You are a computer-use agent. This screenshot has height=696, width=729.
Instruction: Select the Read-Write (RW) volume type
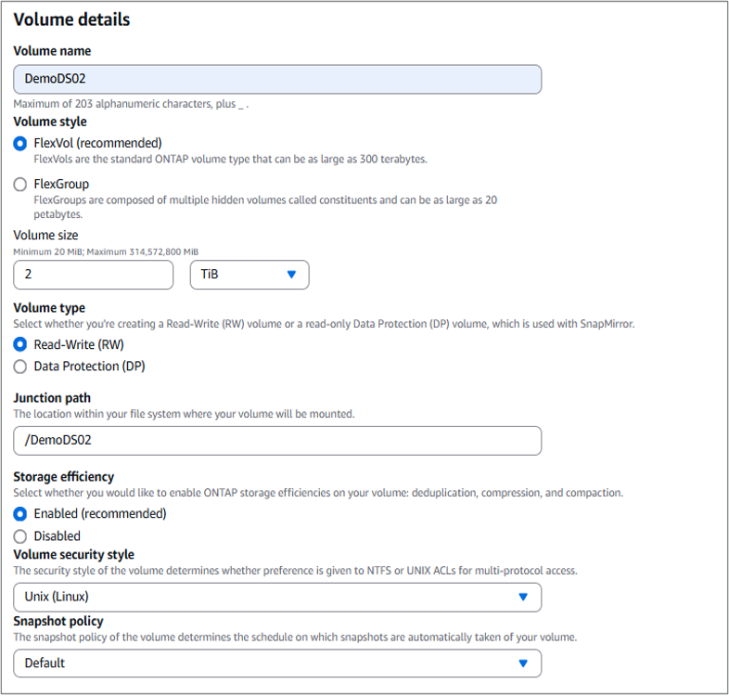click(20, 344)
